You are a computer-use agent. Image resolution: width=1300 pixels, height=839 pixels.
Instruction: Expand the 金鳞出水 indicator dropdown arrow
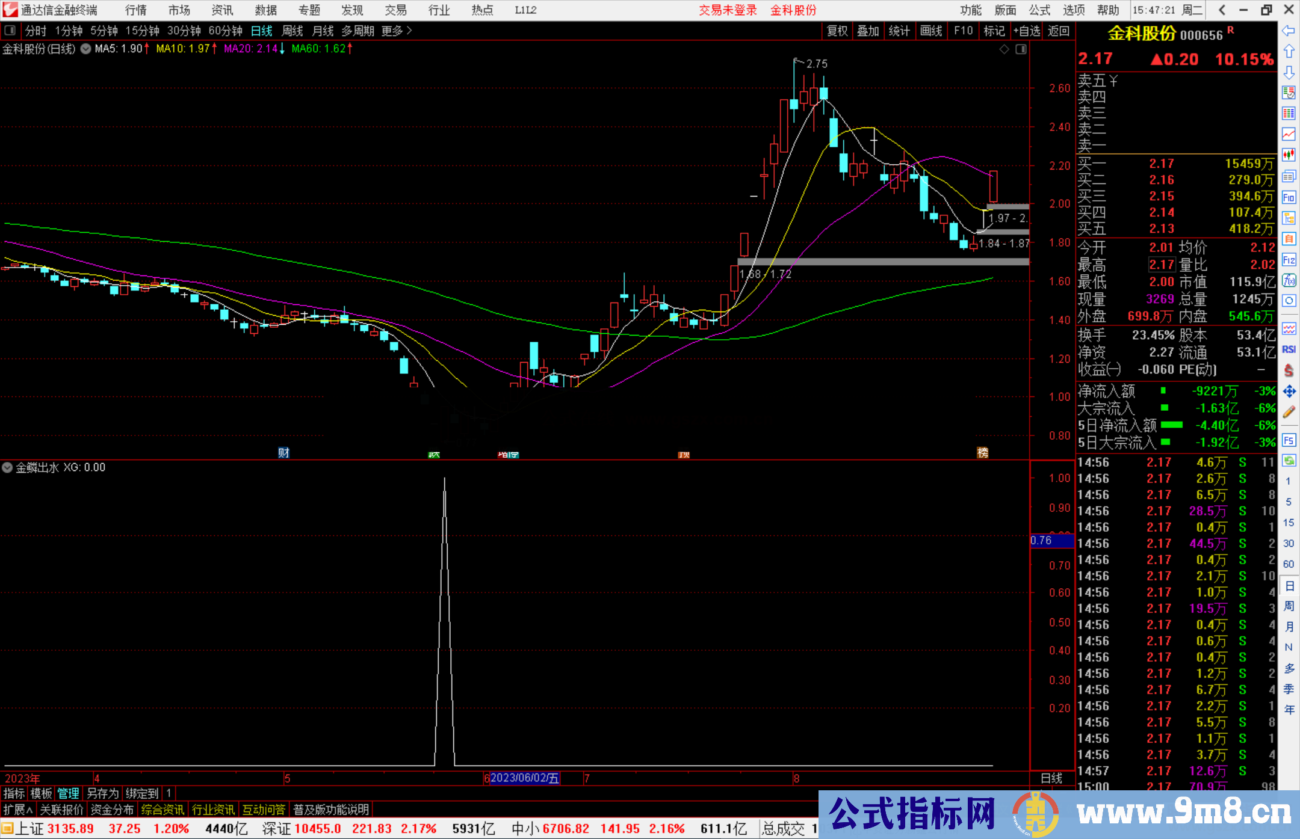(7, 467)
